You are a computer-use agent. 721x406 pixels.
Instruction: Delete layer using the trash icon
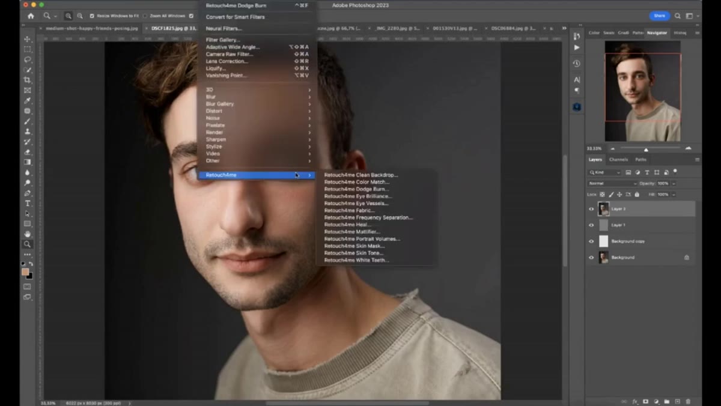688,401
